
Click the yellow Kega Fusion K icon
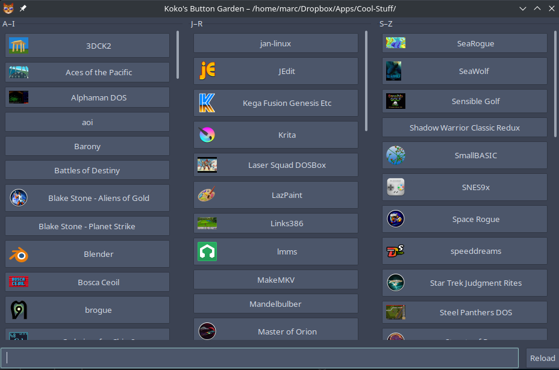(x=207, y=103)
